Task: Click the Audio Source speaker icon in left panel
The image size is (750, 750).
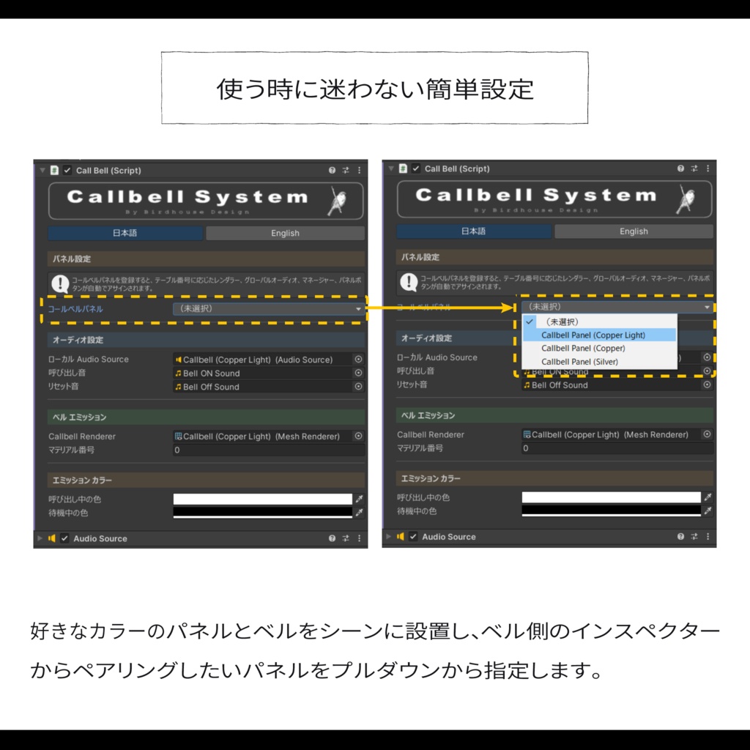Action: click(52, 538)
